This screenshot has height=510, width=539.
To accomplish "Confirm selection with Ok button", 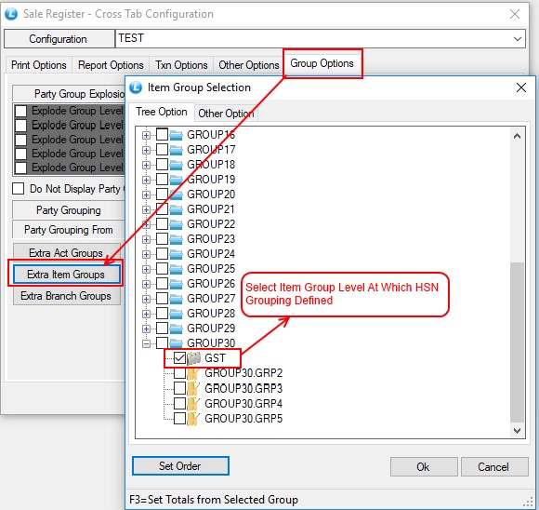I will (x=424, y=466).
